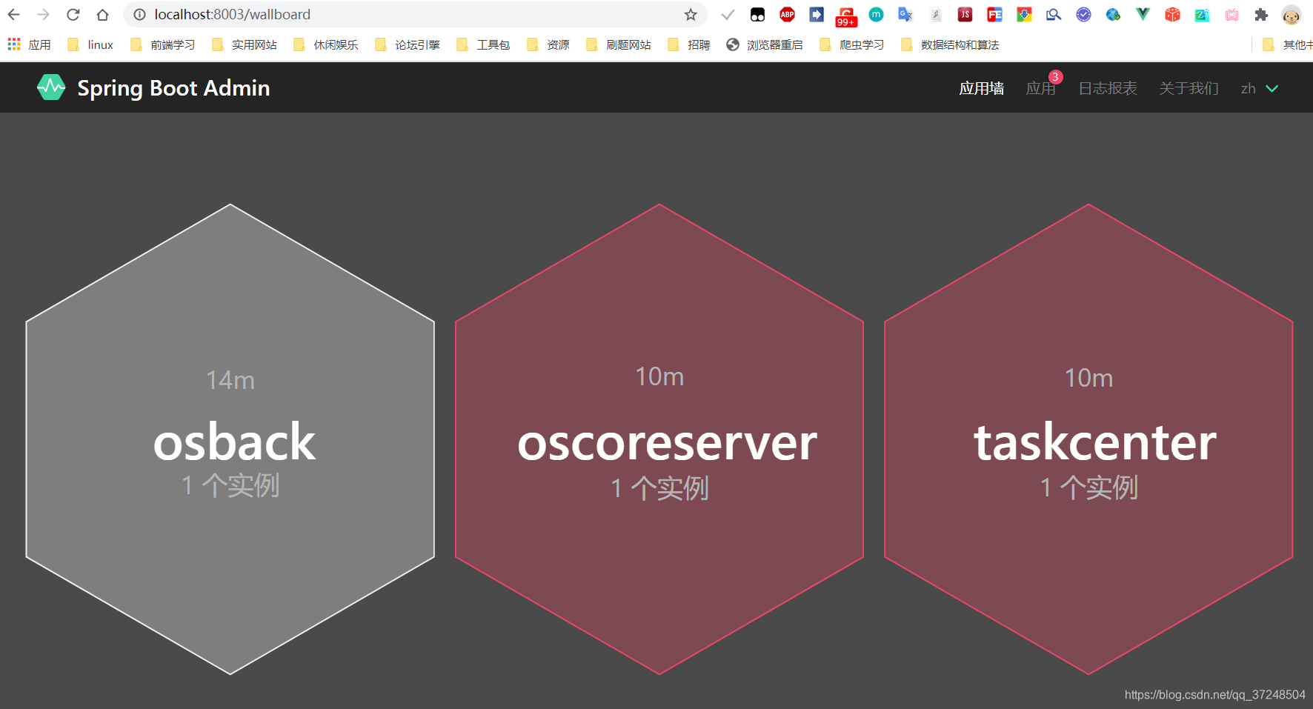Click the gray music-note file extension icon

[935, 14]
